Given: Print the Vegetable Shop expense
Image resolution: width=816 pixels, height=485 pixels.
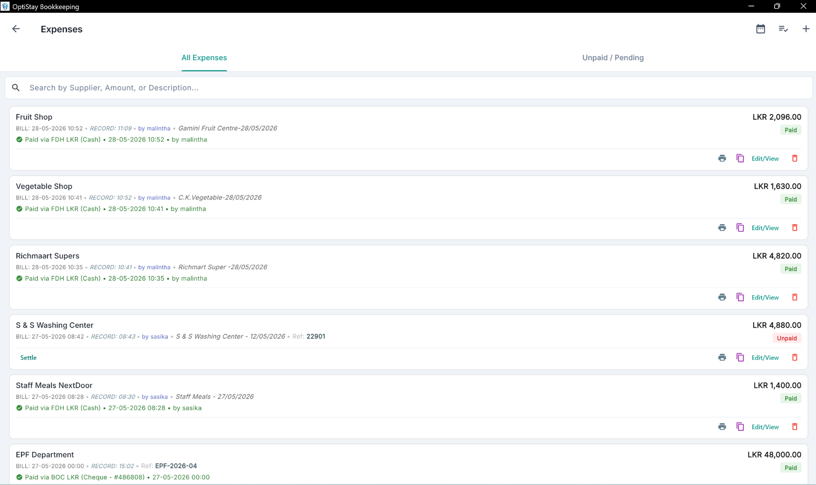Looking at the screenshot, I should [x=722, y=228].
